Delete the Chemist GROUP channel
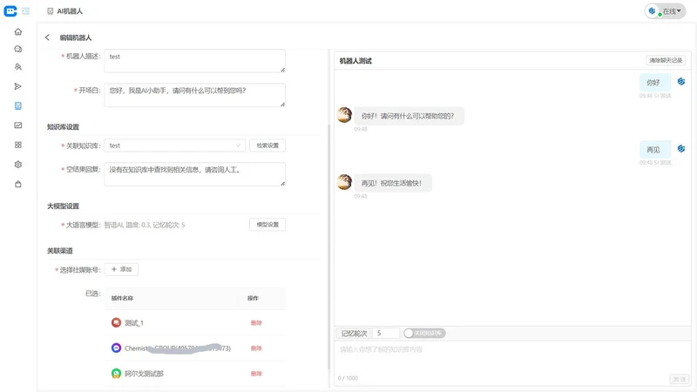The image size is (697, 392). (256, 348)
